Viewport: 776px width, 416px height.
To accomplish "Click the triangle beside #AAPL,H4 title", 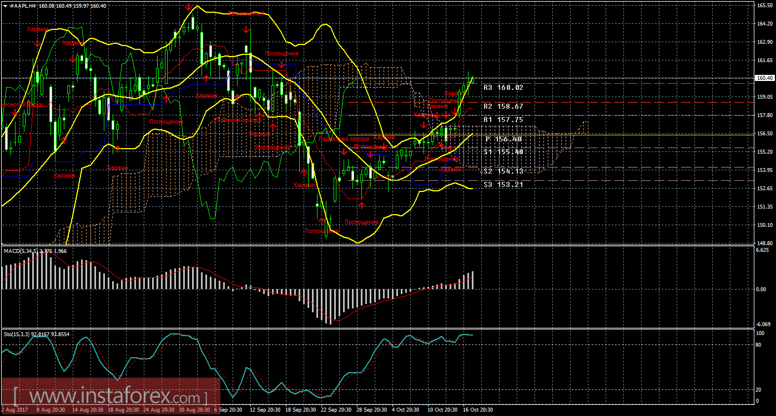I will coord(5,6).
